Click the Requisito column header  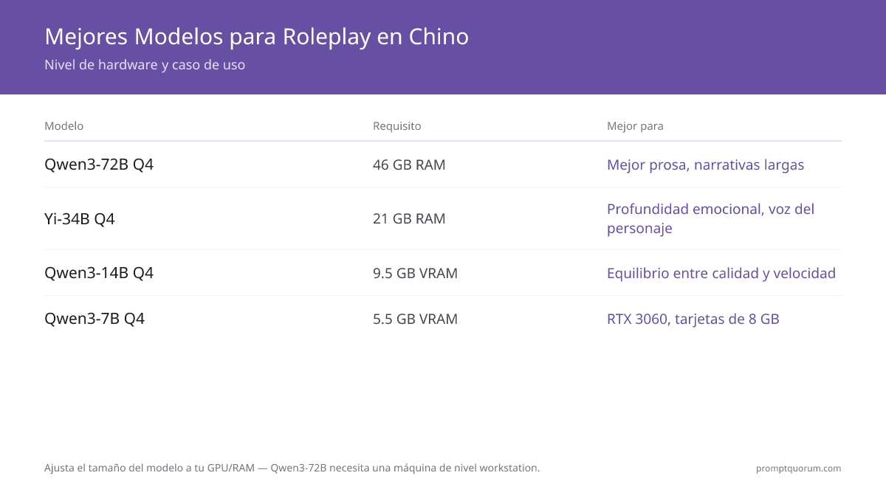click(x=397, y=126)
